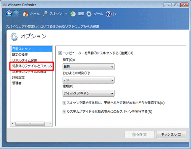This screenshot has height=149, width=191.
Task: Click the Scan magnifier icon
Action: pos(45,14)
